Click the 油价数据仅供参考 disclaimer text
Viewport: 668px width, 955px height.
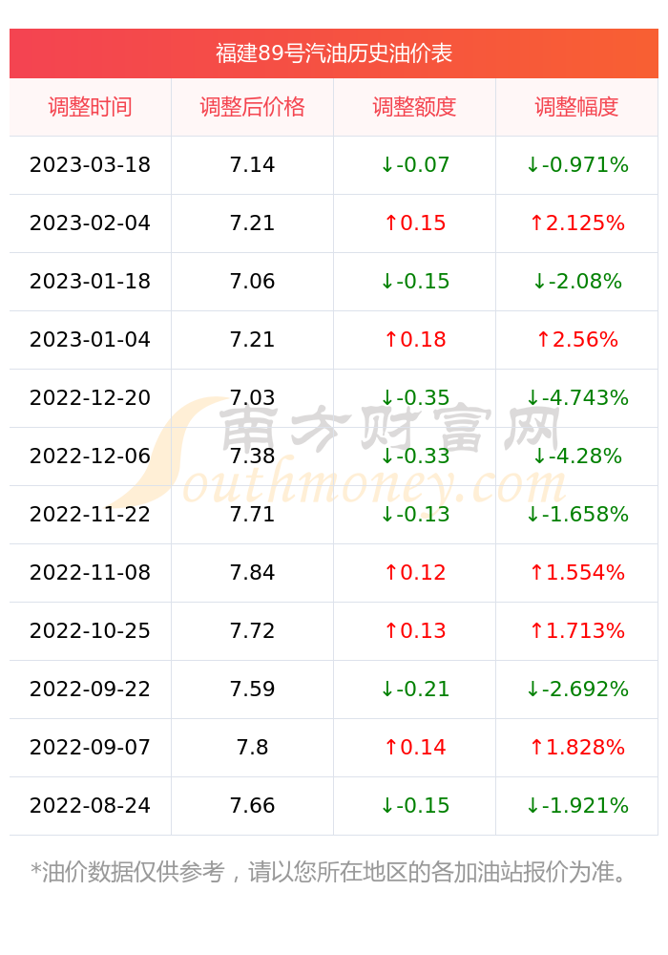pos(133,872)
